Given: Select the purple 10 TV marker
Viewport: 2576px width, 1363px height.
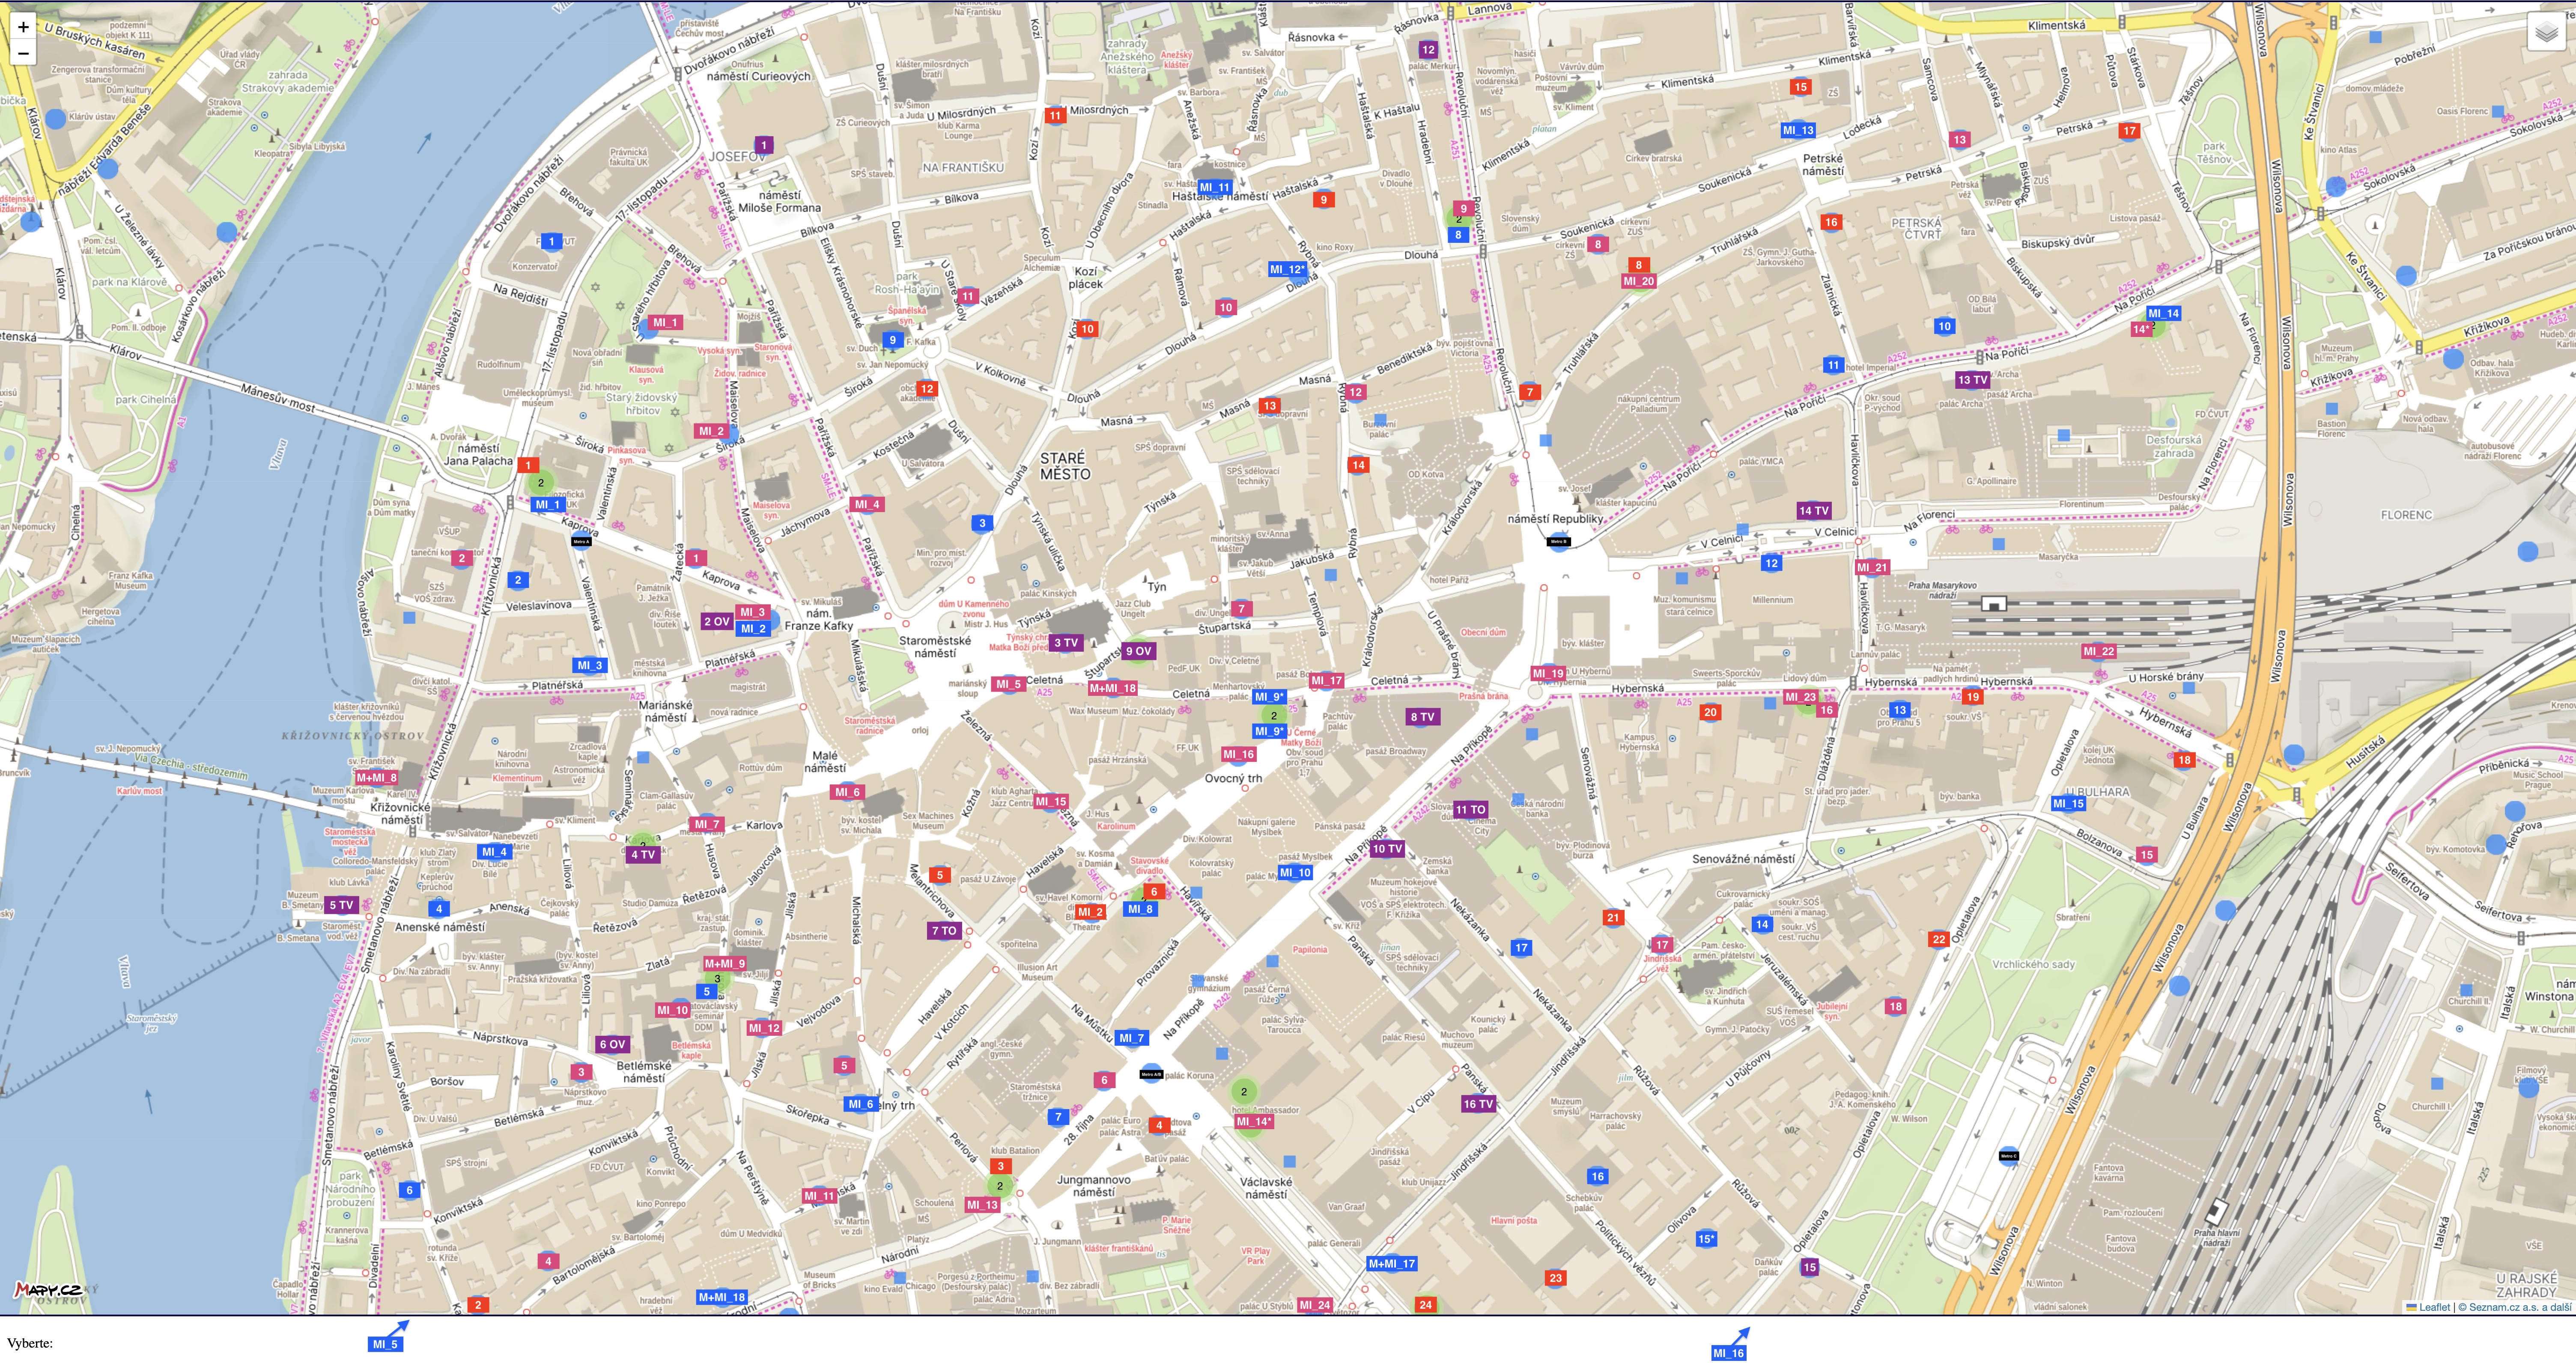Looking at the screenshot, I should [x=1387, y=849].
